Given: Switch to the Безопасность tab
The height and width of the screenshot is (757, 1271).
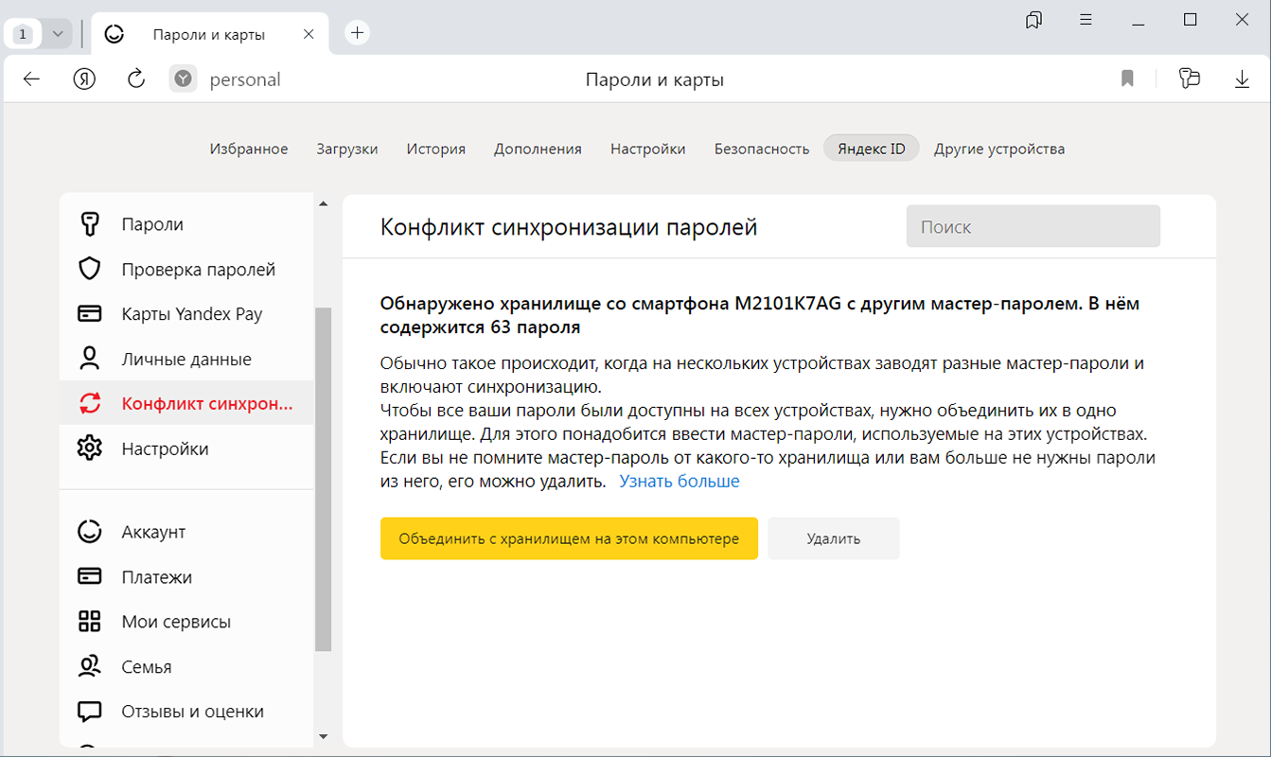Looking at the screenshot, I should tap(761, 149).
